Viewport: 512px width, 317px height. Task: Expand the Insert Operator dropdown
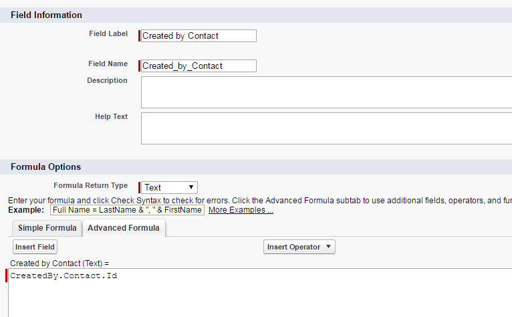(299, 247)
